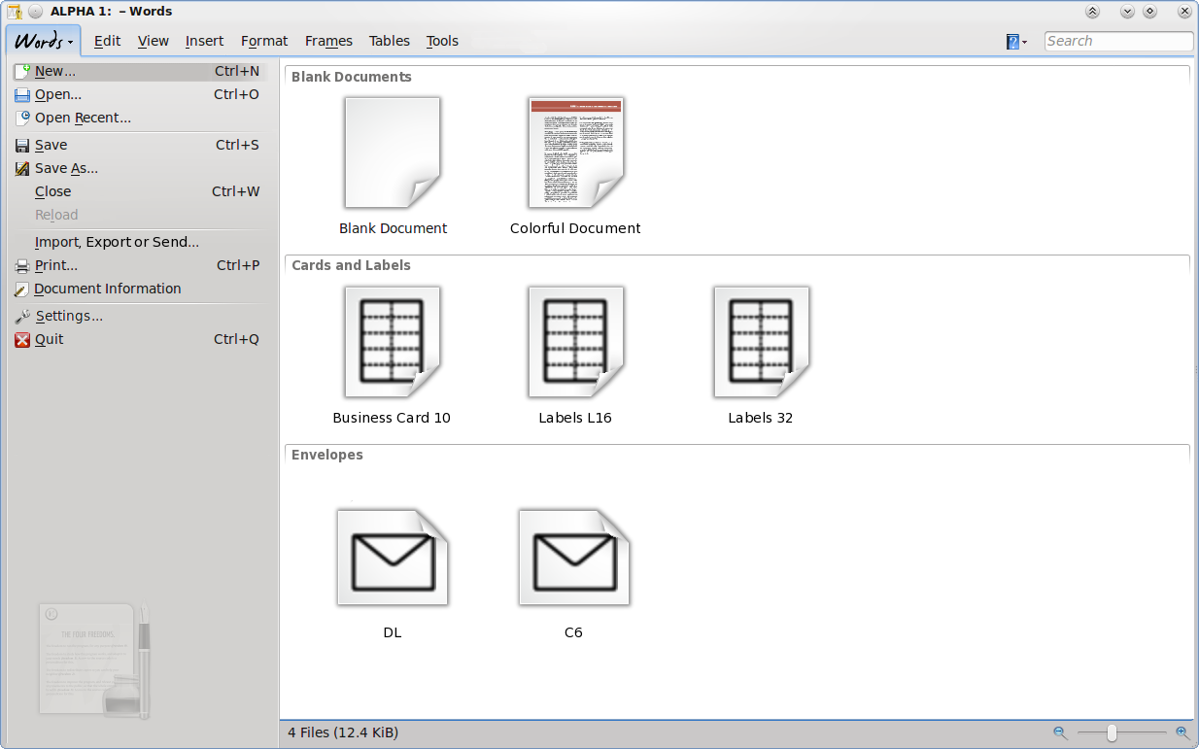
Task: Open the Tables menu
Action: (x=389, y=41)
